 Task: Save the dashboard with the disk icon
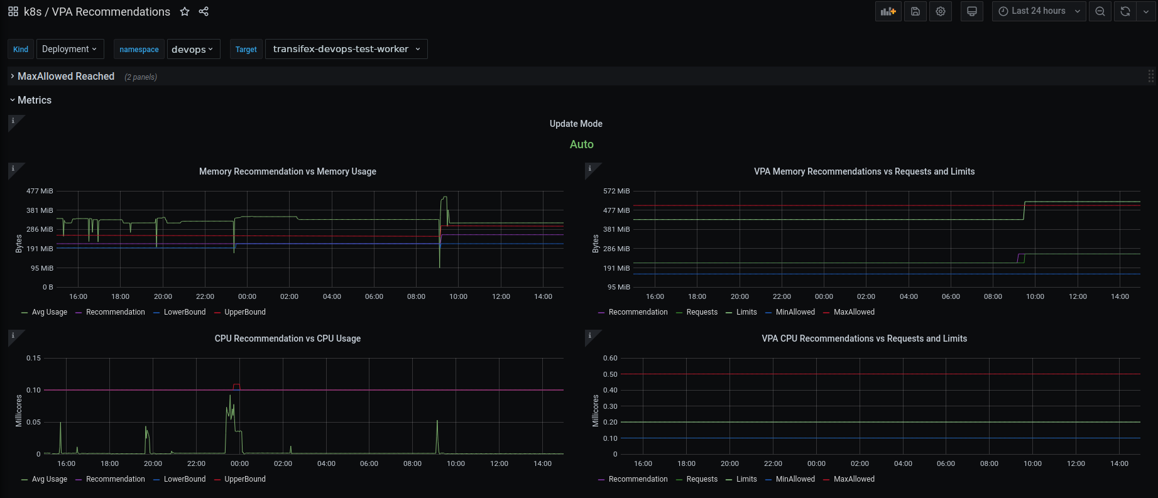pos(915,11)
